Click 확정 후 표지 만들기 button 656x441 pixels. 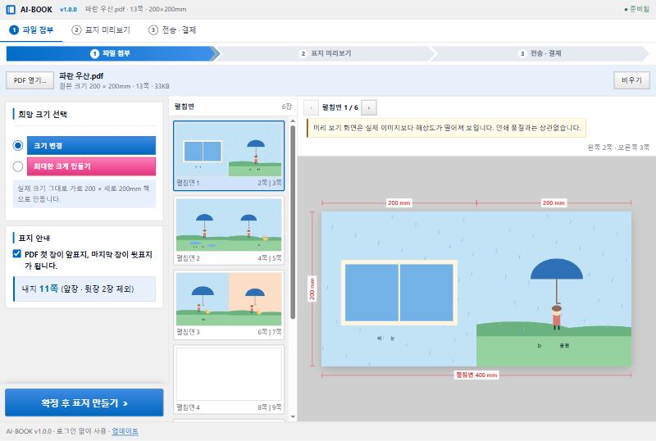click(84, 402)
